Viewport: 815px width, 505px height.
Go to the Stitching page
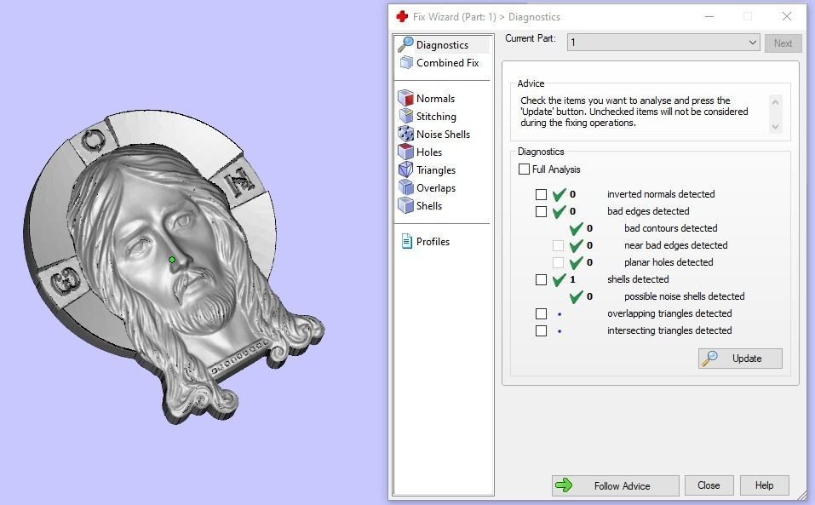click(x=436, y=117)
